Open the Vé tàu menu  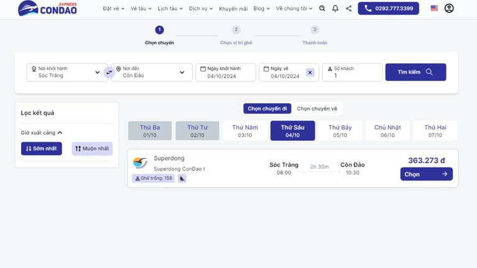[141, 9]
